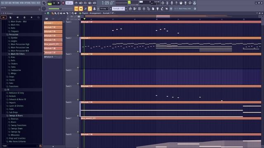Open the FILE menu

[2, 3]
